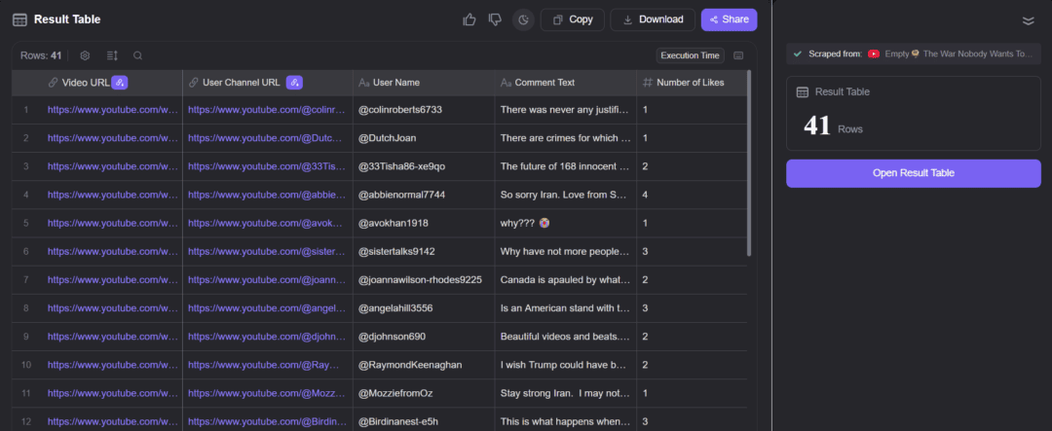This screenshot has height=431, width=1052.
Task: Share the result table
Action: coord(730,19)
